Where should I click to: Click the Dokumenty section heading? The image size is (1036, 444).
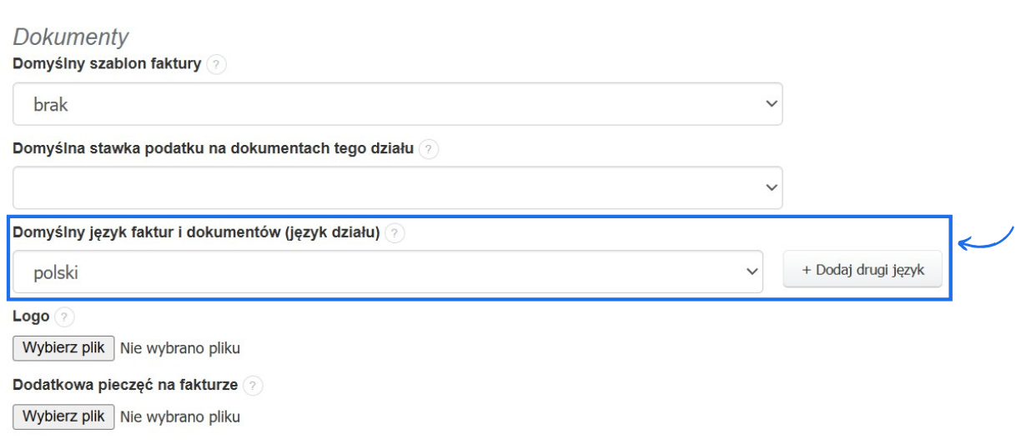(x=71, y=37)
